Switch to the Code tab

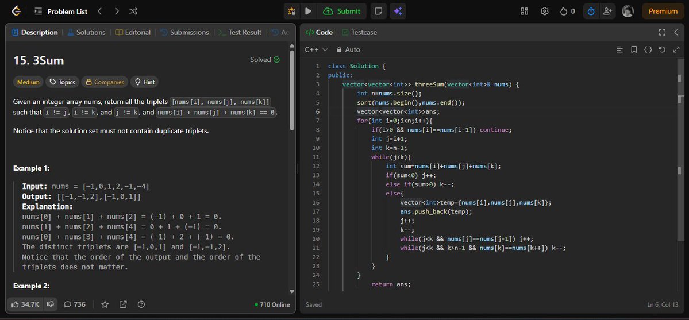point(319,33)
